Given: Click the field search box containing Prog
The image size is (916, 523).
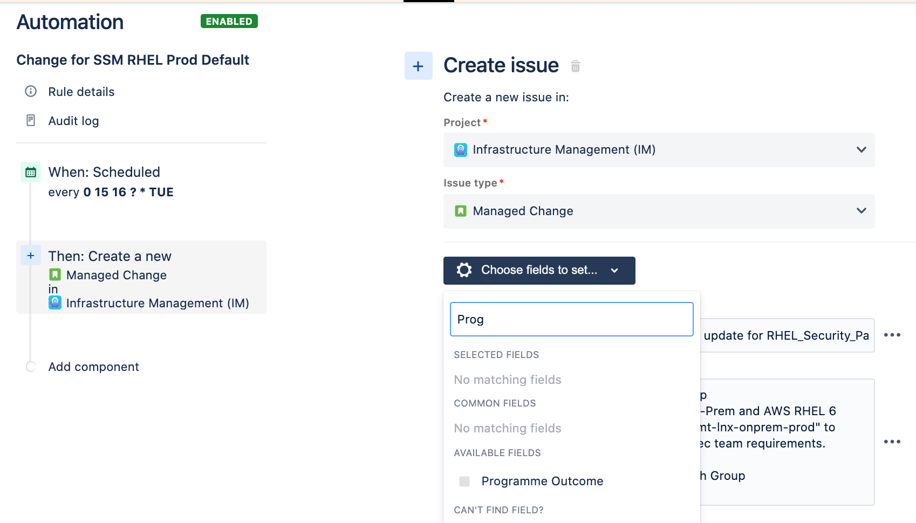Looking at the screenshot, I should tap(572, 319).
